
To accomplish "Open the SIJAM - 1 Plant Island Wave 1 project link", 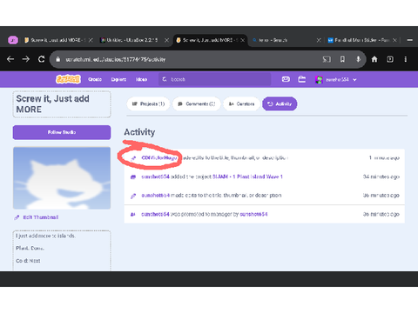I will point(247,176).
